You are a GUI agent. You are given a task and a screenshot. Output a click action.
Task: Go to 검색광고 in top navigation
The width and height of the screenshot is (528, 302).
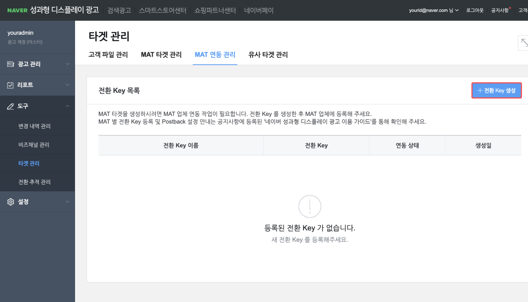click(x=119, y=10)
